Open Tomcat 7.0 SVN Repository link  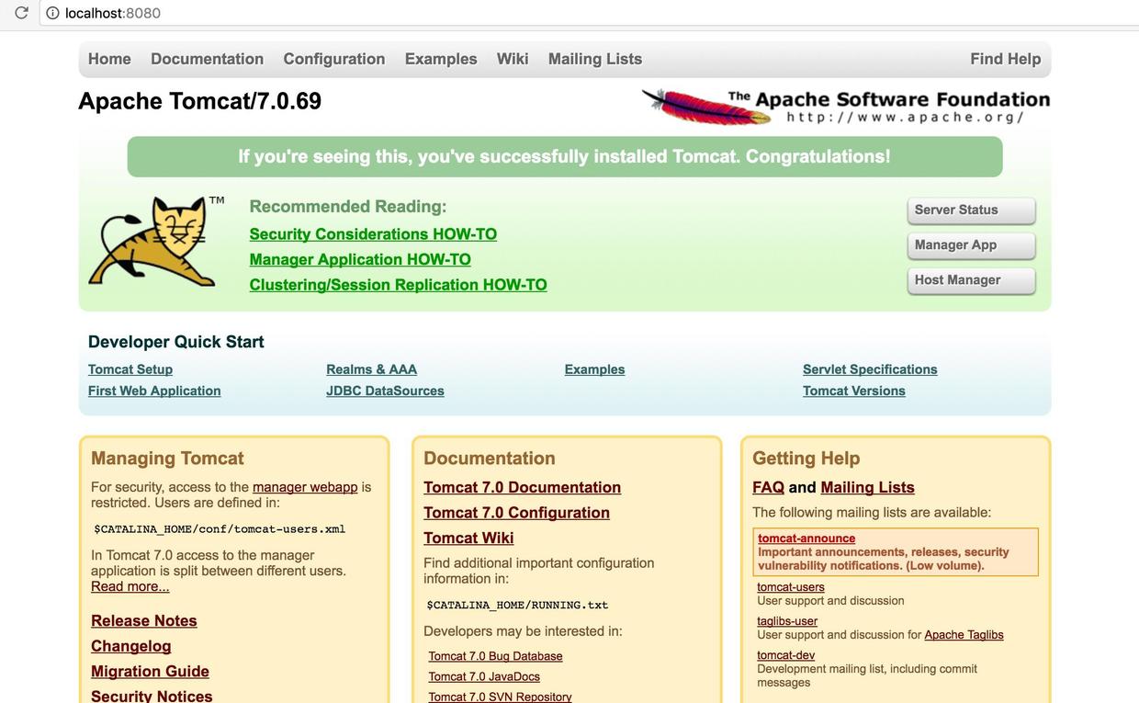500,697
